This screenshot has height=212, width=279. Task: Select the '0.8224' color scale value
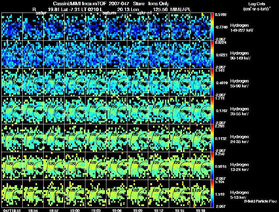click(x=221, y=42)
